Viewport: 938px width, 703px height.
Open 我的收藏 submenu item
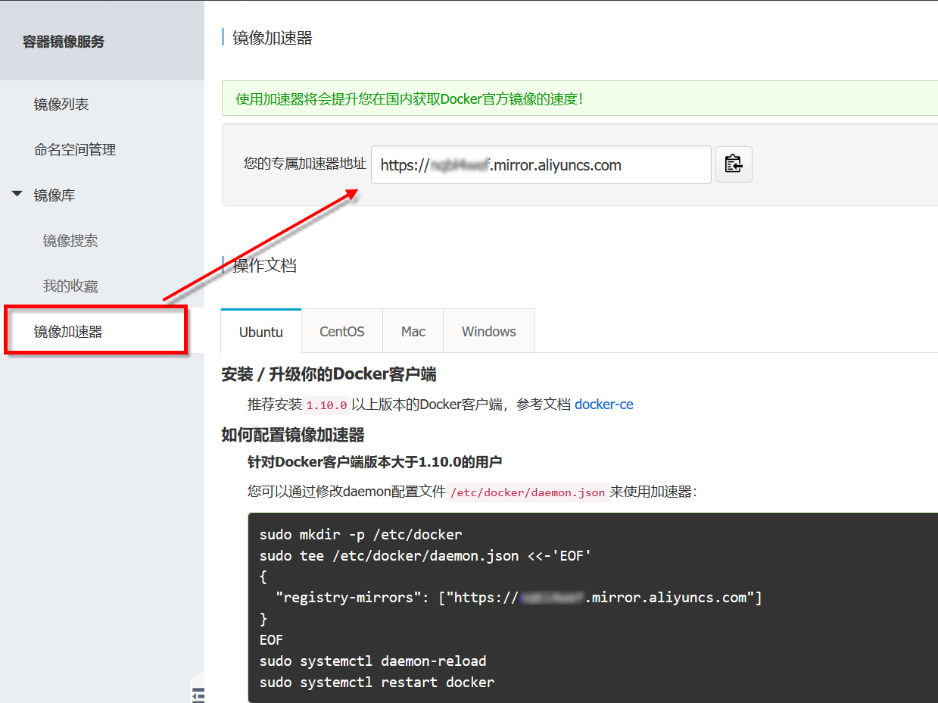[70, 286]
